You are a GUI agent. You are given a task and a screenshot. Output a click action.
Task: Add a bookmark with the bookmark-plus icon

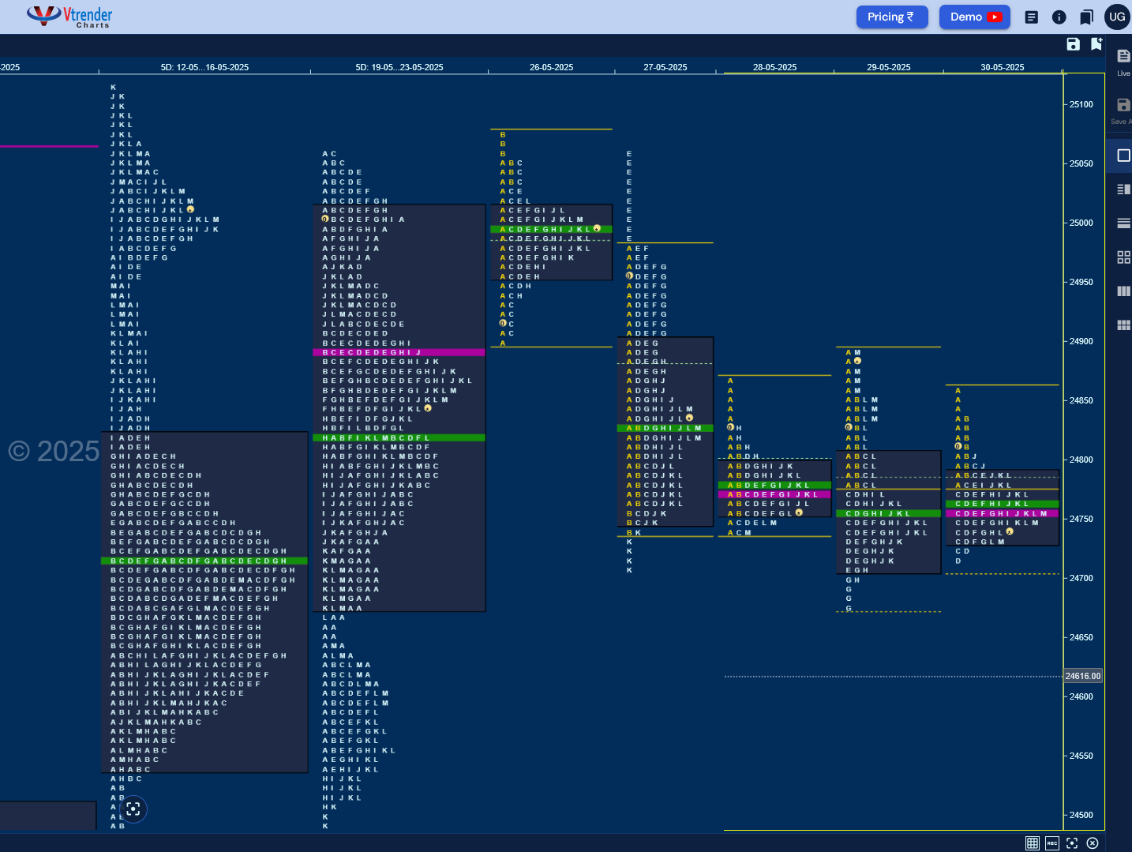point(1096,44)
